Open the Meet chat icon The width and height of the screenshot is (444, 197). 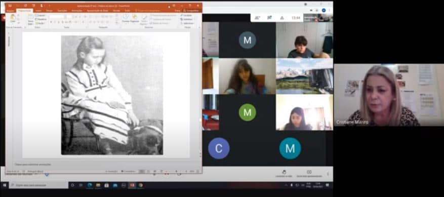click(269, 18)
